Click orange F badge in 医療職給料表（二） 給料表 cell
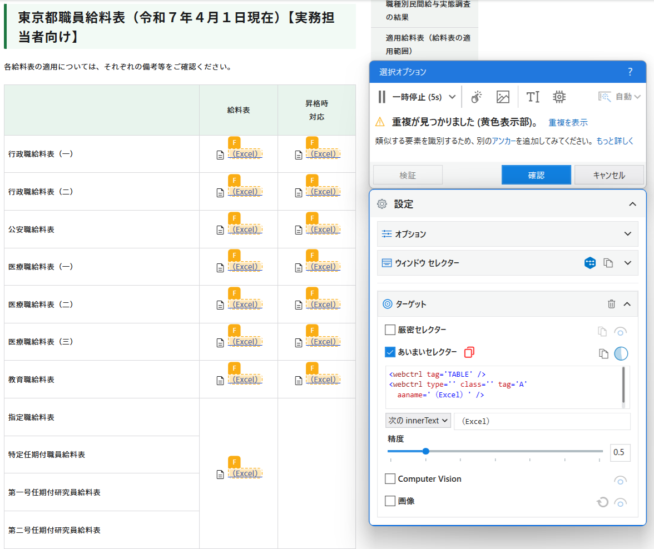654x549 pixels. [x=235, y=293]
